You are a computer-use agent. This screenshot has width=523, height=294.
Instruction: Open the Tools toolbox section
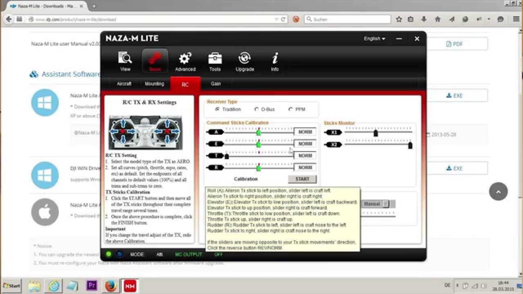coord(215,62)
